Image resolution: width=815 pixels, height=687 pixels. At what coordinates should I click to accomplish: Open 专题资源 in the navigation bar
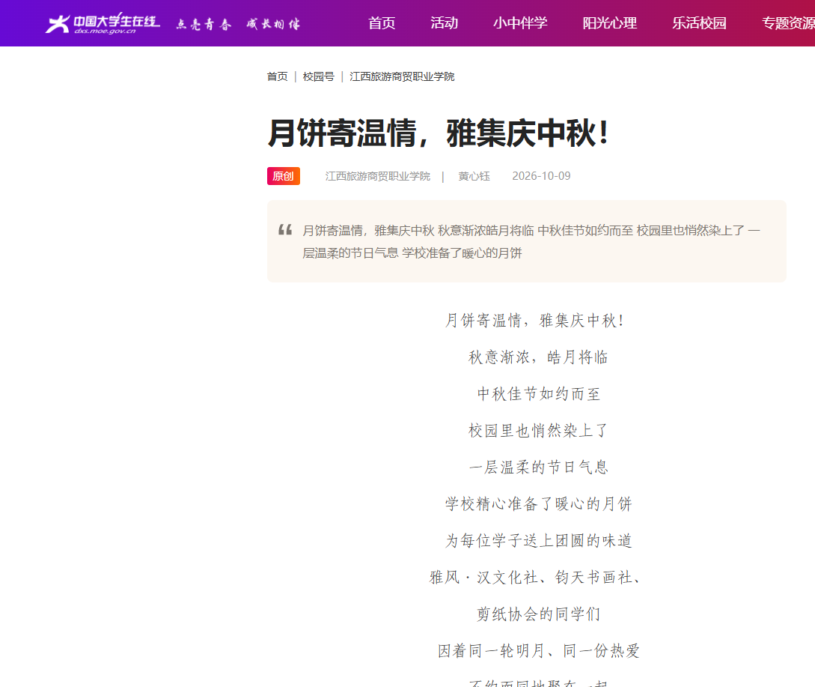click(x=788, y=23)
